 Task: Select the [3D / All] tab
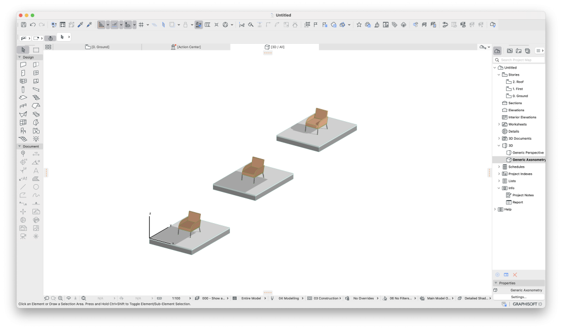(x=274, y=47)
